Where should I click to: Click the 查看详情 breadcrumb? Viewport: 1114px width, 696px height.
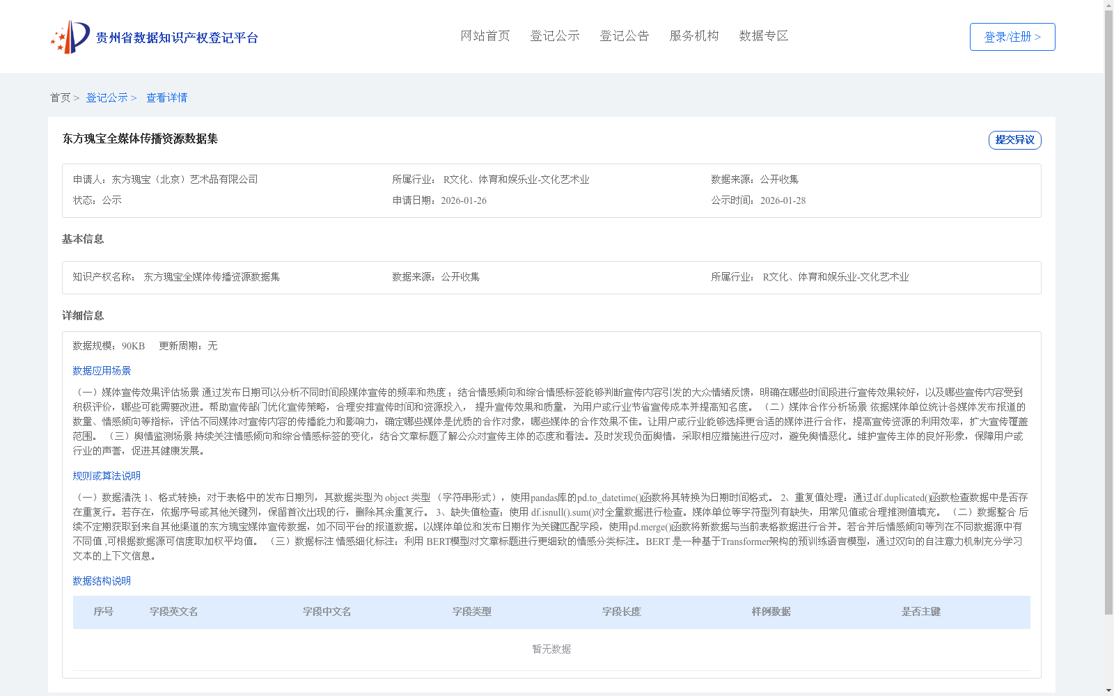[x=166, y=97]
